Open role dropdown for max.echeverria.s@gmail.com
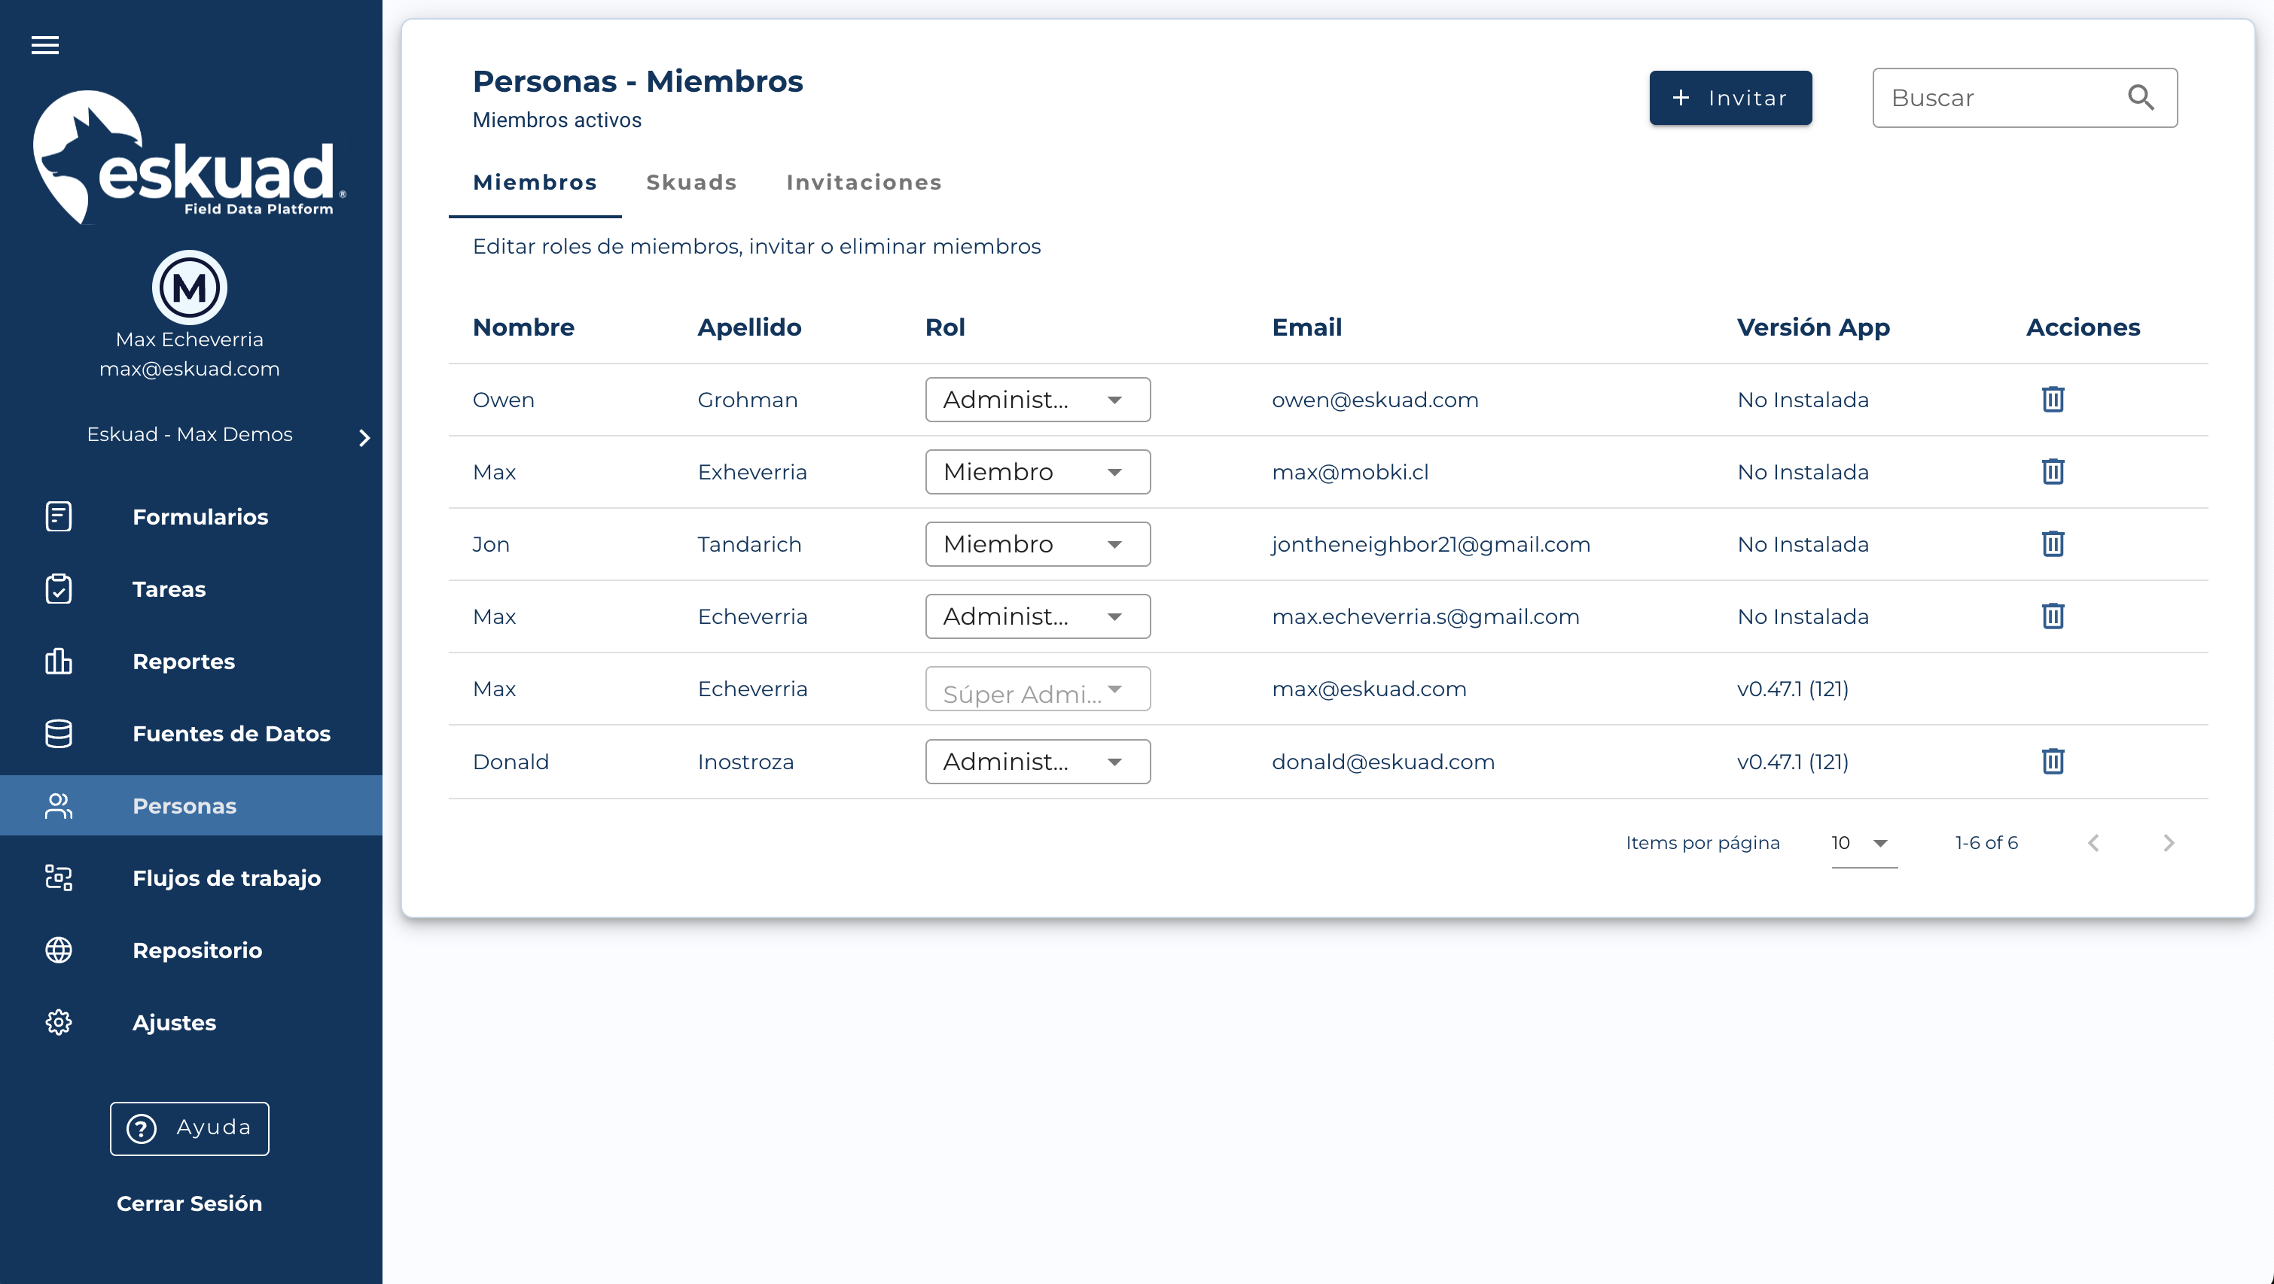 1038,617
